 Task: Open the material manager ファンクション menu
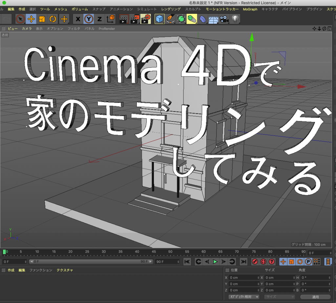click(41, 270)
